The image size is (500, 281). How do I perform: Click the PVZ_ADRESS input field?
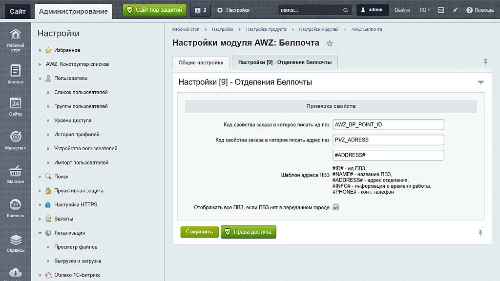pos(388,140)
